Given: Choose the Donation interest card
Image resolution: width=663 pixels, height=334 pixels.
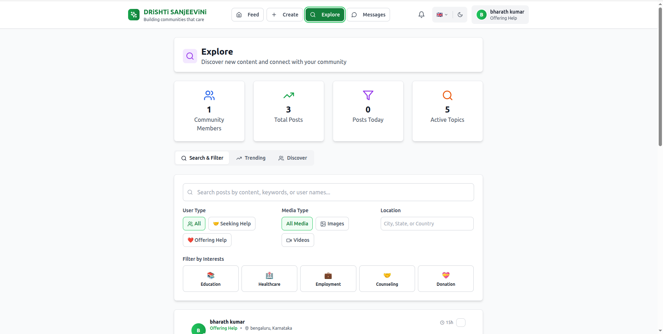Looking at the screenshot, I should [x=446, y=279].
